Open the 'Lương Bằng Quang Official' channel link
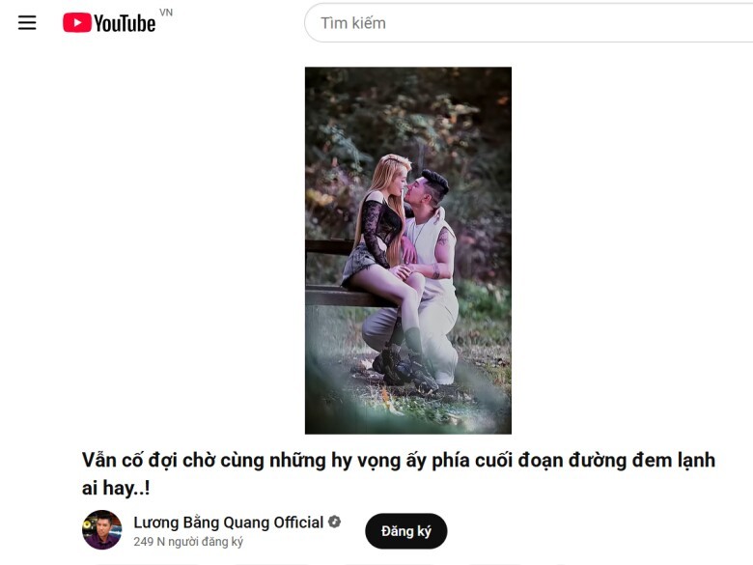Screen dimensions: 753x565 click(228, 523)
